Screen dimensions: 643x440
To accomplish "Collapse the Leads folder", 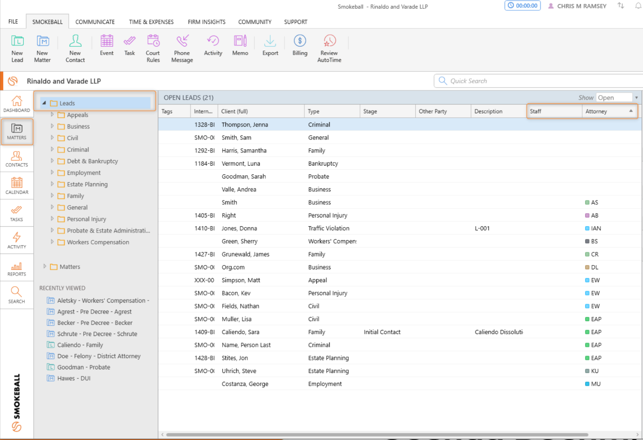I will pyautogui.click(x=44, y=103).
